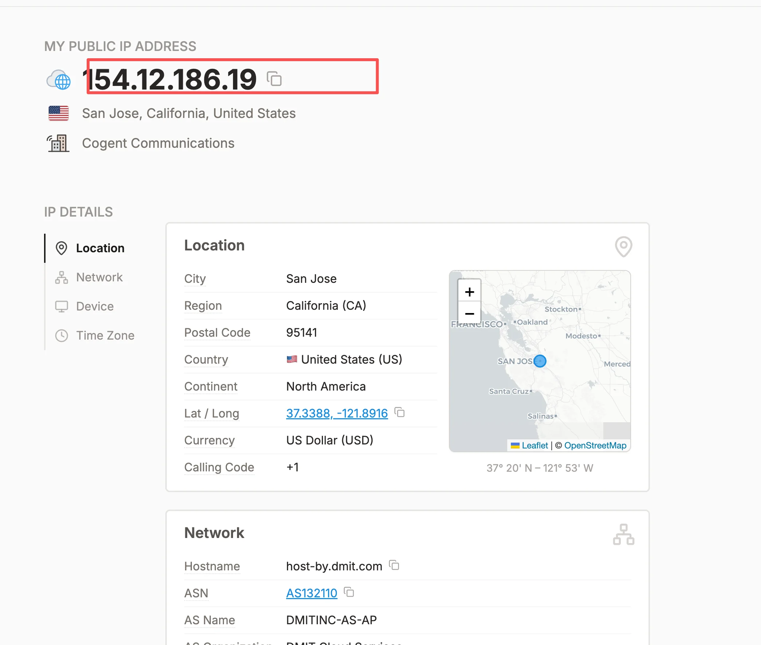Viewport: 761px width, 645px height.
Task: Click the building icon beside Cogent Communications
Action: [x=58, y=143]
